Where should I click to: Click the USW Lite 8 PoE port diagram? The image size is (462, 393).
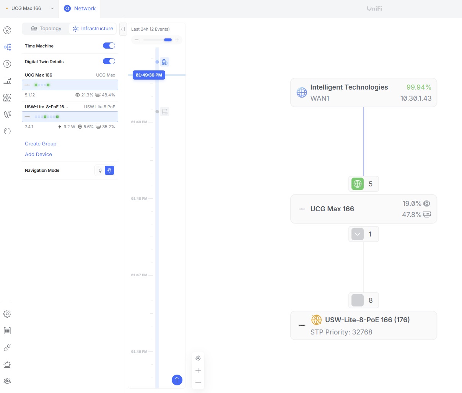70,117
